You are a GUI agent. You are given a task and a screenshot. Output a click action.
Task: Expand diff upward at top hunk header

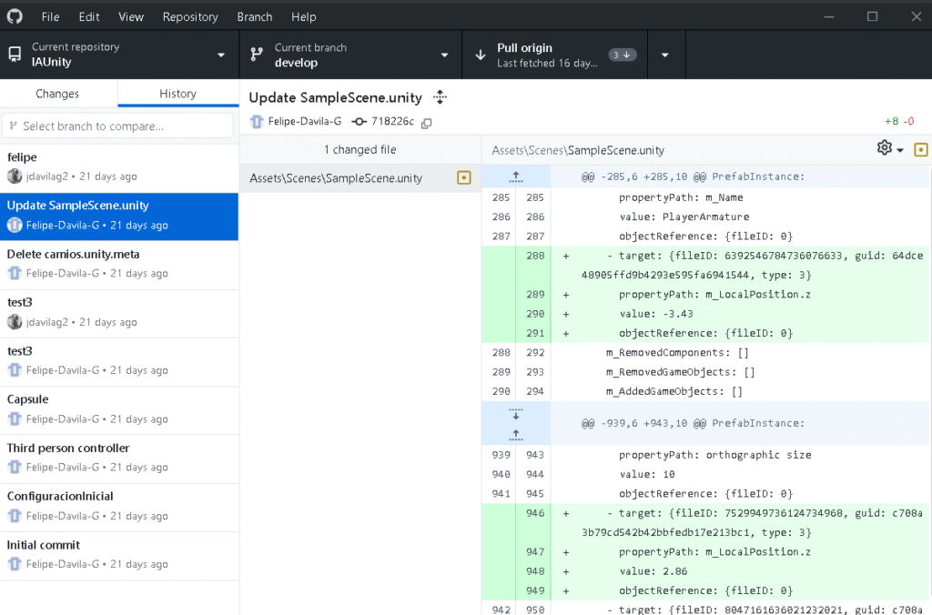516,176
